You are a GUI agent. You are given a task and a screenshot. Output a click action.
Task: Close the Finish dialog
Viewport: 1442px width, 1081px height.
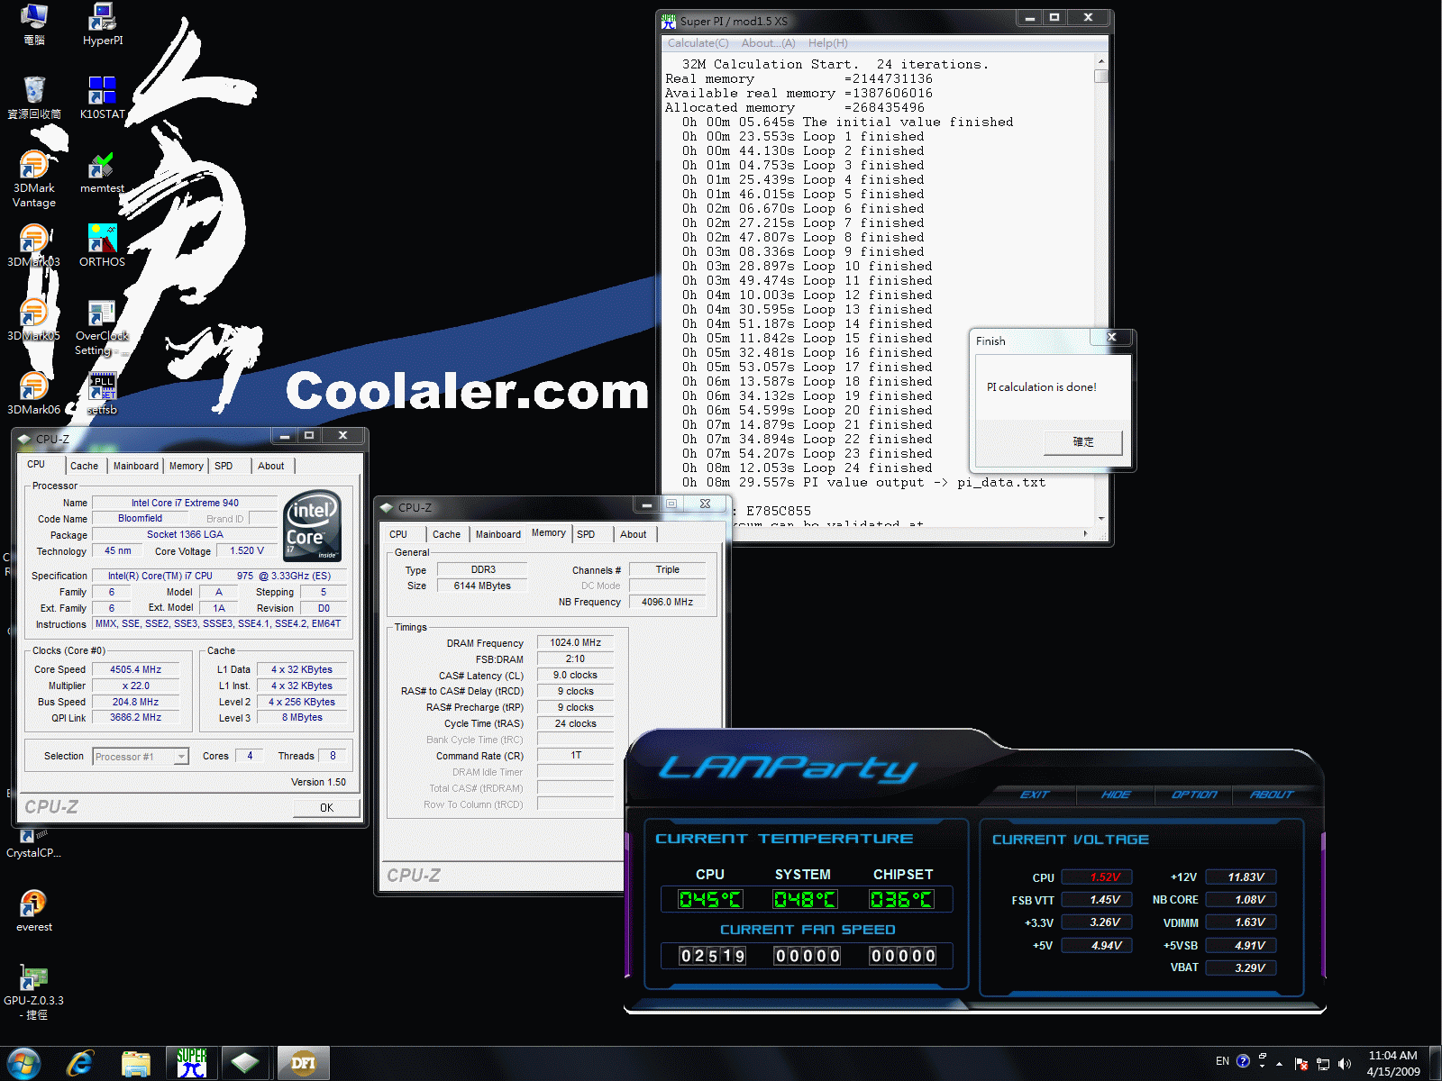[1112, 337]
